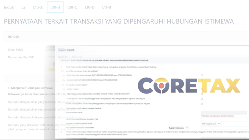Click the '1. Mengenai Hubungan Istimewa' heading
Screen dimensions: 249x140
30,88
